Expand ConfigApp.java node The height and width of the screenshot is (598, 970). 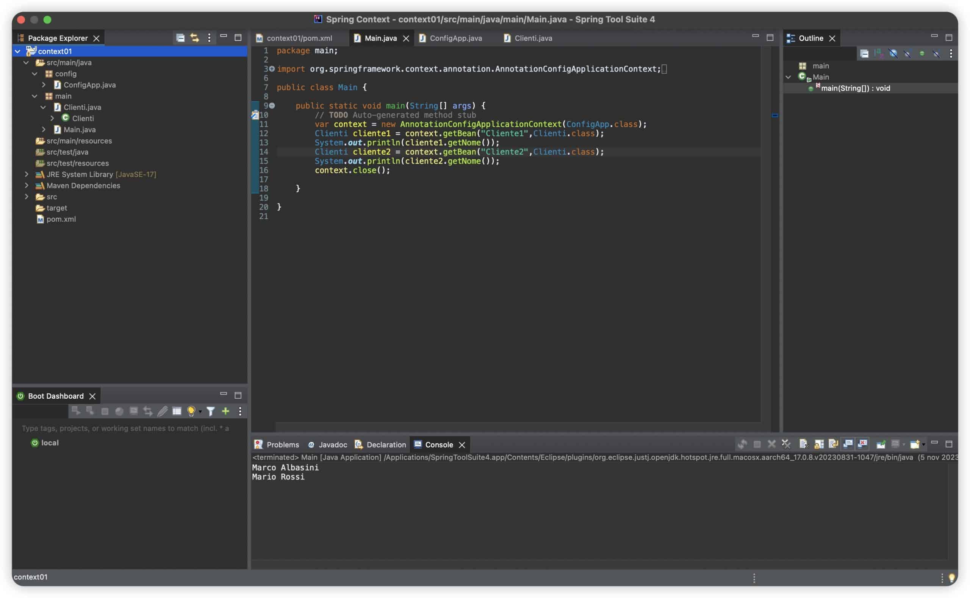(44, 85)
